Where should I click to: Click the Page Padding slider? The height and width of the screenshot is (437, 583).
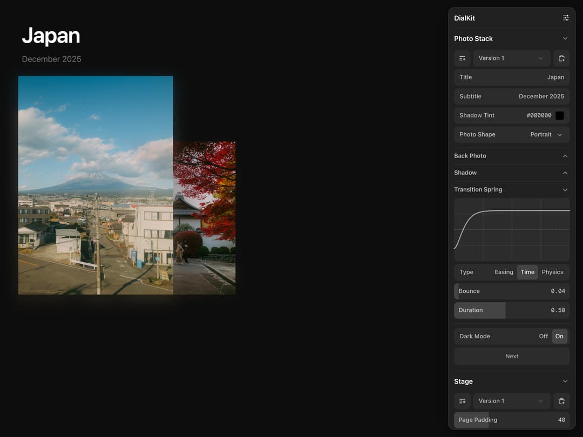pos(512,420)
